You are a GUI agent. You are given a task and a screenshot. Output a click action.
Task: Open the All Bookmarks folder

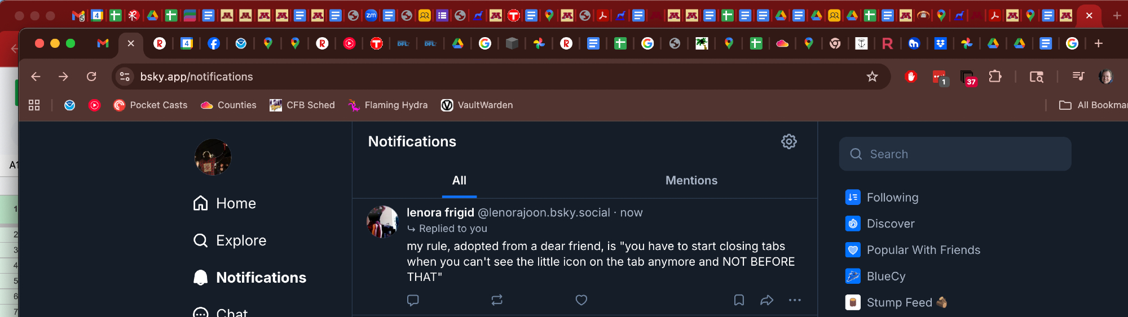pyautogui.click(x=1093, y=105)
